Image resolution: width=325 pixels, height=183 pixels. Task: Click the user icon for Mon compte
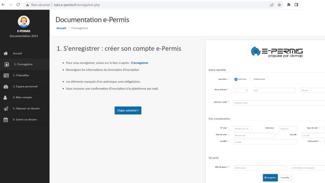coord(6,98)
